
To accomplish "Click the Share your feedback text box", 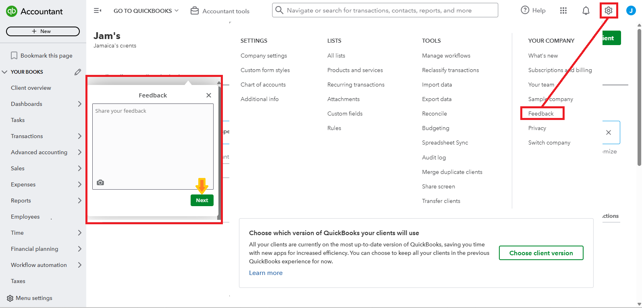I will point(153,141).
